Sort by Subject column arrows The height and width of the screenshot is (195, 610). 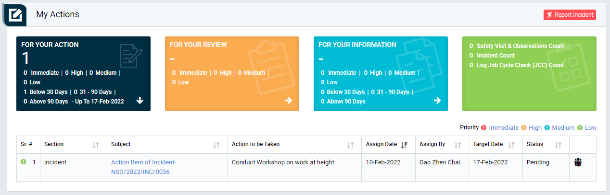point(216,145)
